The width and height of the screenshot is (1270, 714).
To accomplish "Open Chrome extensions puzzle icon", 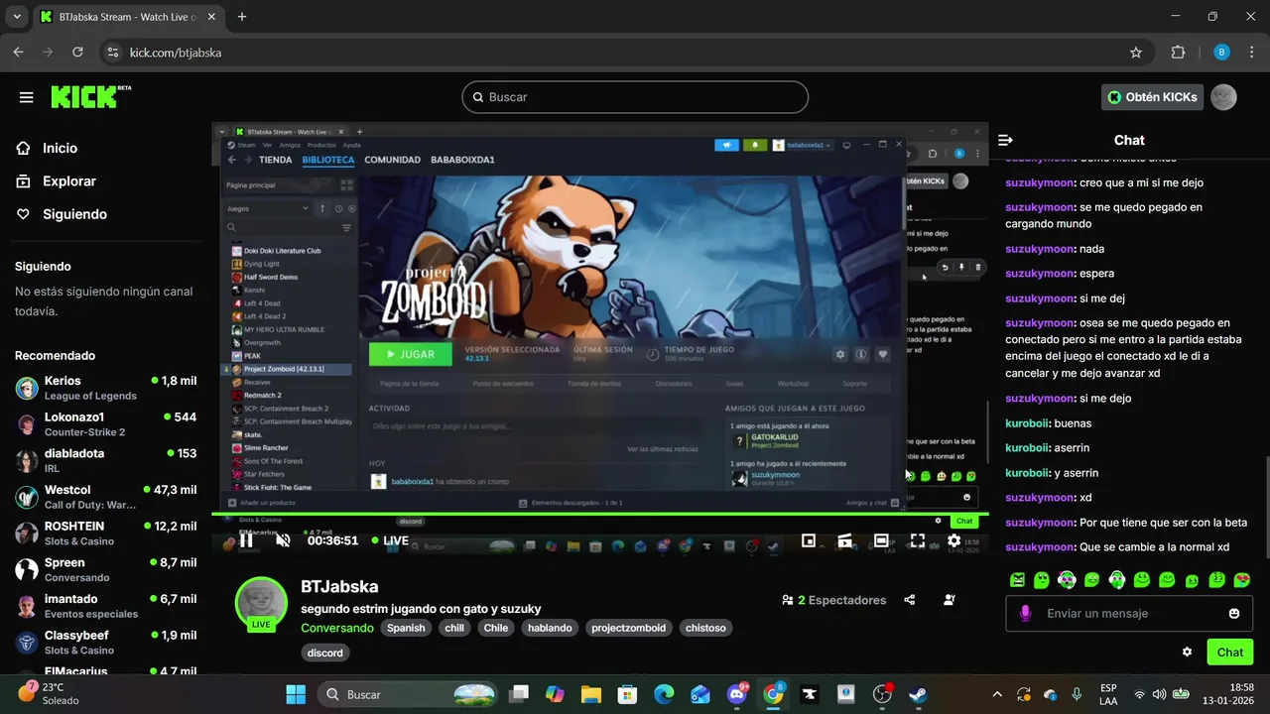I will tap(1179, 53).
